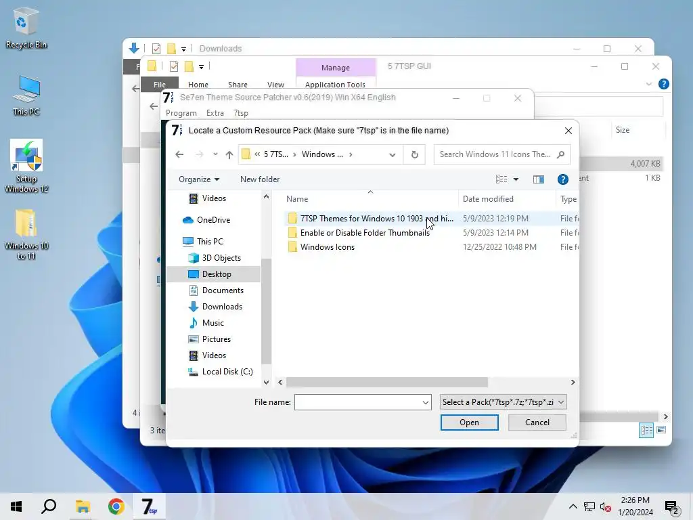Click the New folder button

point(260,179)
